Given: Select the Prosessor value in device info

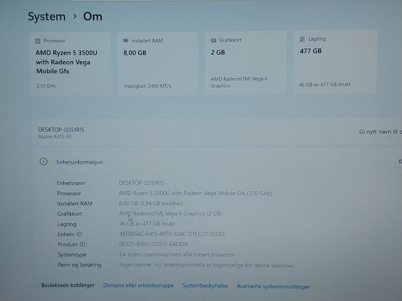Looking at the screenshot, I should coord(196,193).
